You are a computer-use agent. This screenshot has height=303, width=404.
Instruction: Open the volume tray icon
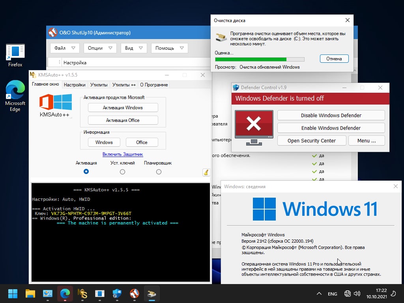357,294
